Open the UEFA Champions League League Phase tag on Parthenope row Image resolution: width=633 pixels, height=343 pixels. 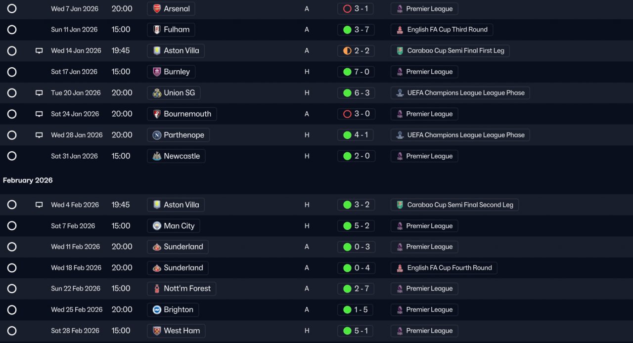click(460, 135)
